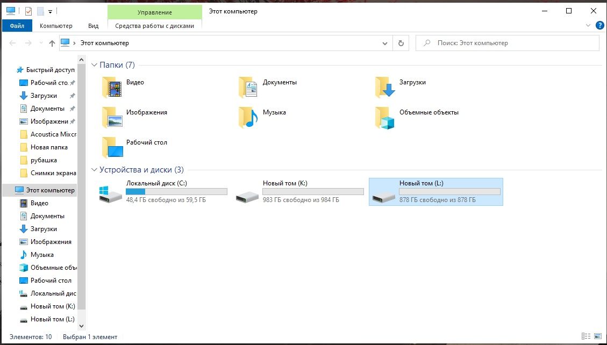This screenshot has height=345, width=607.
Task: Select Новый том (L:) drive icon
Action: pos(384,197)
